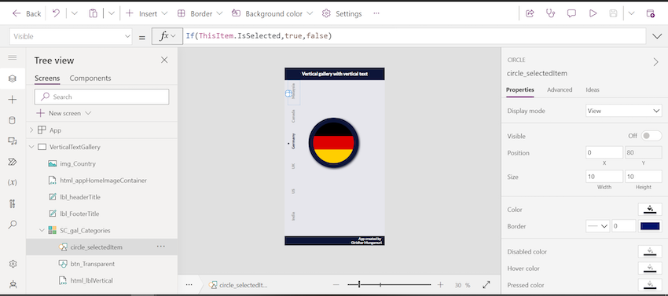Open the more options ellipsis in toolbar
The width and height of the screenshot is (668, 296).
click(376, 13)
